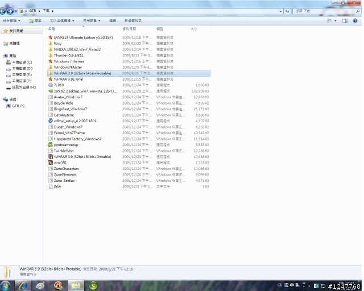Image resolution: width=364 pixels, height=291 pixels.
Task: Select the Foxy folder icon
Action: (x=51, y=43)
